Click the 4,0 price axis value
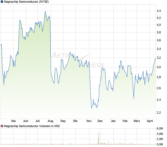Viewport: 167px width, 147px height. (159, 25)
